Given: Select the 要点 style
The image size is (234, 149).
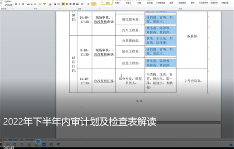Looking at the screenshot, I should point(193,3).
